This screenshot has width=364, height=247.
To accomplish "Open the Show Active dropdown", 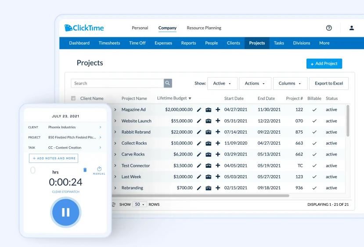I will 222,83.
